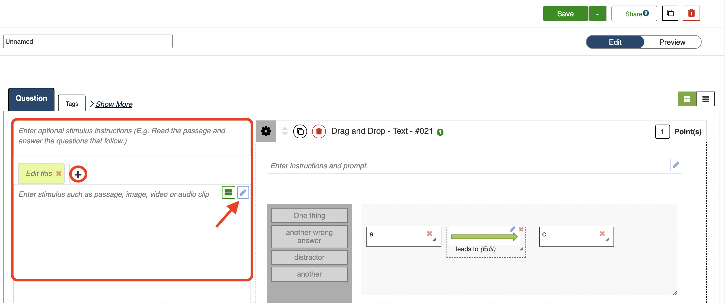Select the Question tab
This screenshot has width=725, height=303.
31,98
